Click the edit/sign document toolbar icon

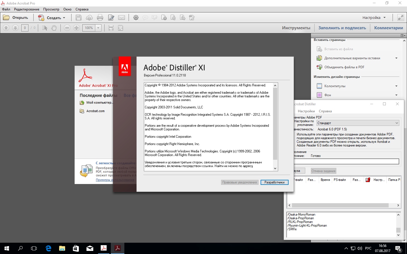pyautogui.click(x=111, y=17)
